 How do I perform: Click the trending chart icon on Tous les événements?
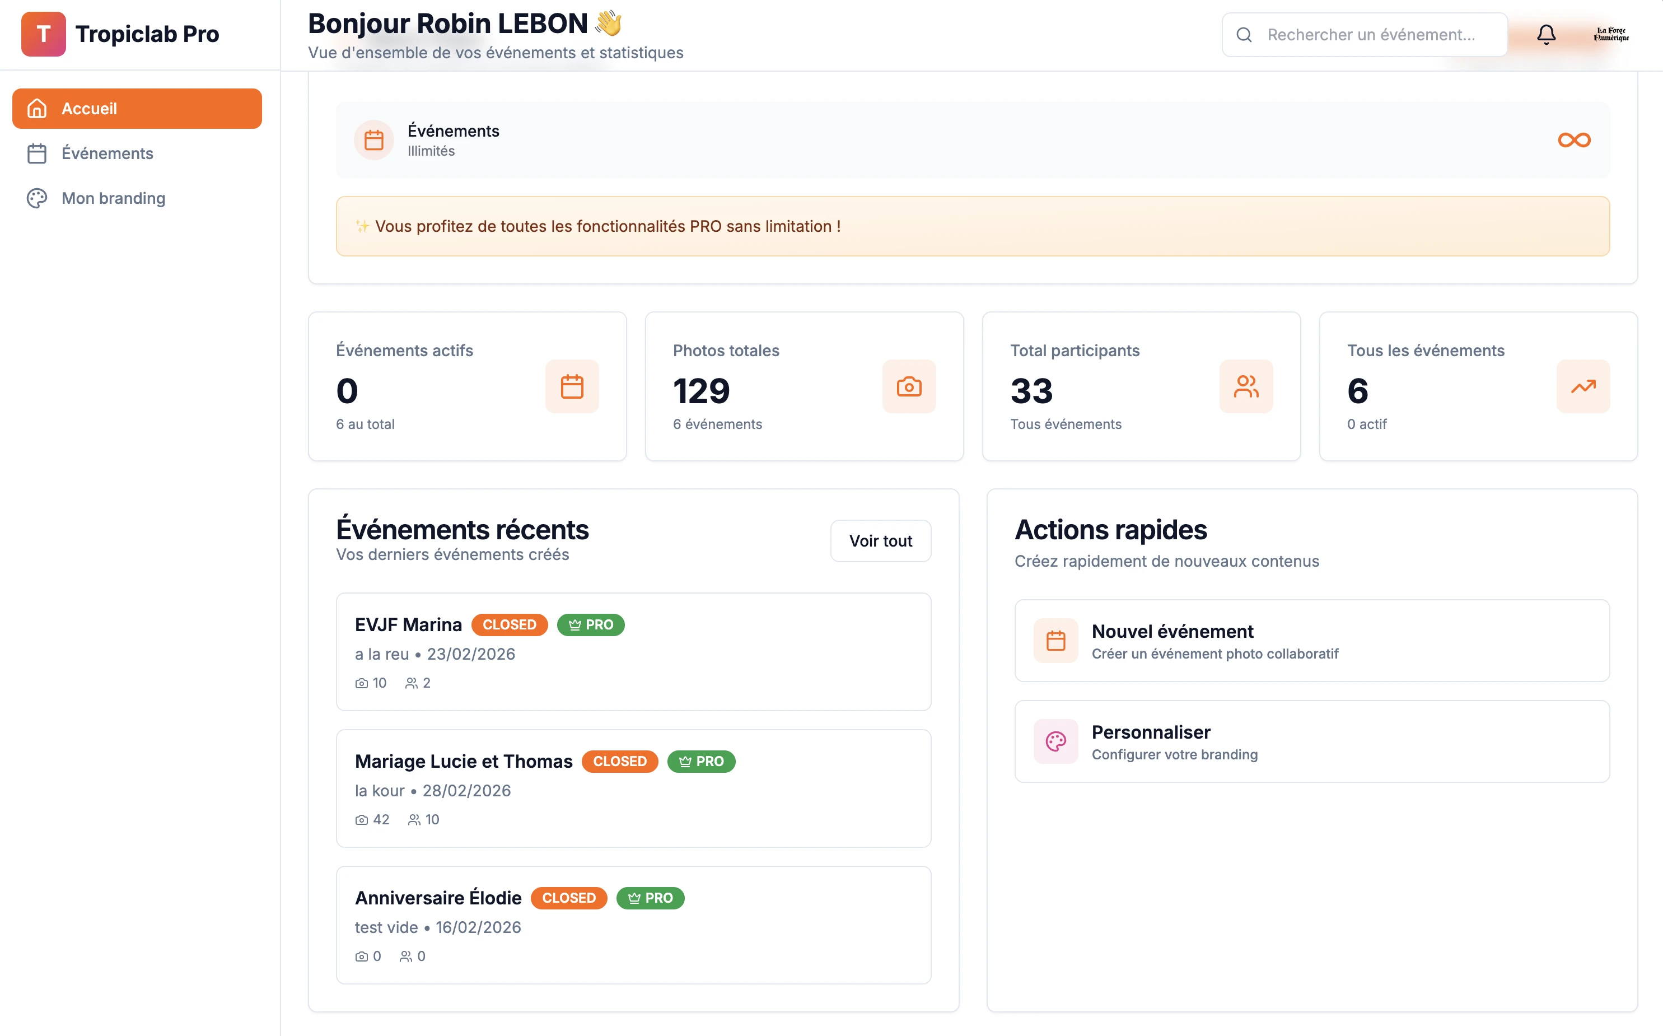pos(1583,386)
